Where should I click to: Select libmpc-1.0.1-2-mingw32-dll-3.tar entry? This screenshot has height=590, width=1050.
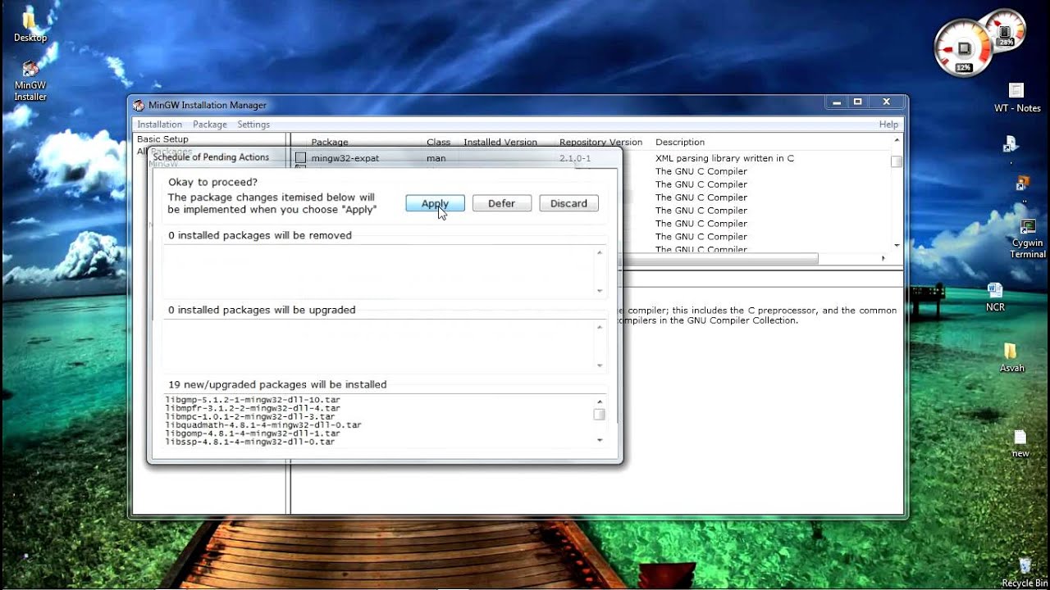point(249,416)
